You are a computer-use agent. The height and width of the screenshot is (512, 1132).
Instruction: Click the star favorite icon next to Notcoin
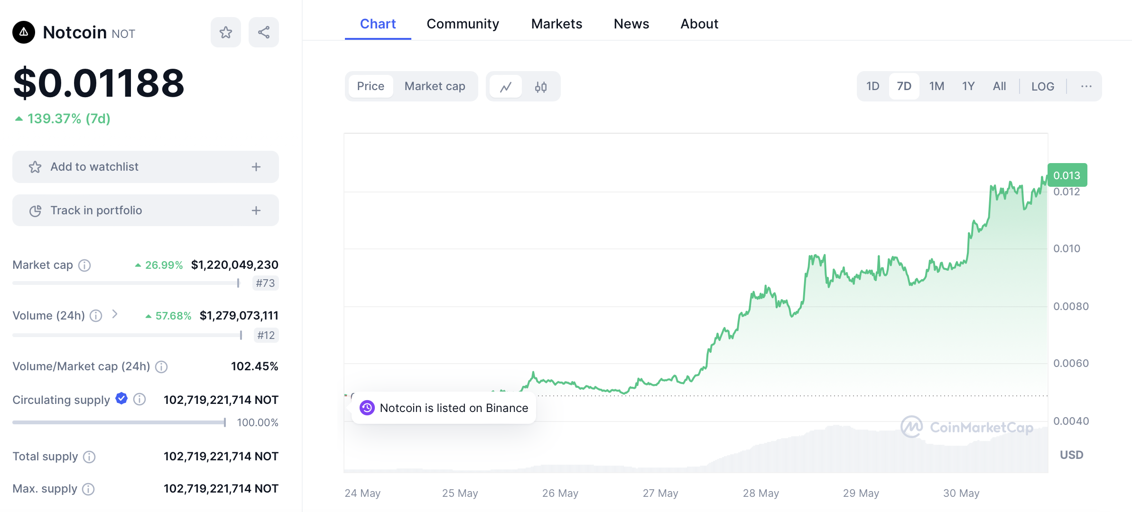click(x=226, y=32)
